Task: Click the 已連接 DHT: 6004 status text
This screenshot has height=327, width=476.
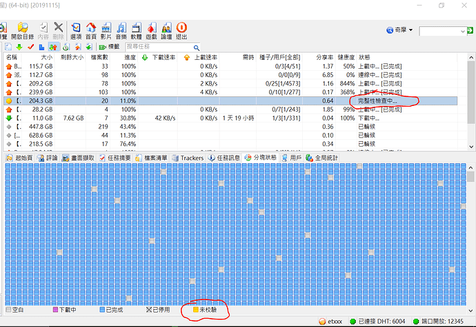Action: pyautogui.click(x=382, y=321)
